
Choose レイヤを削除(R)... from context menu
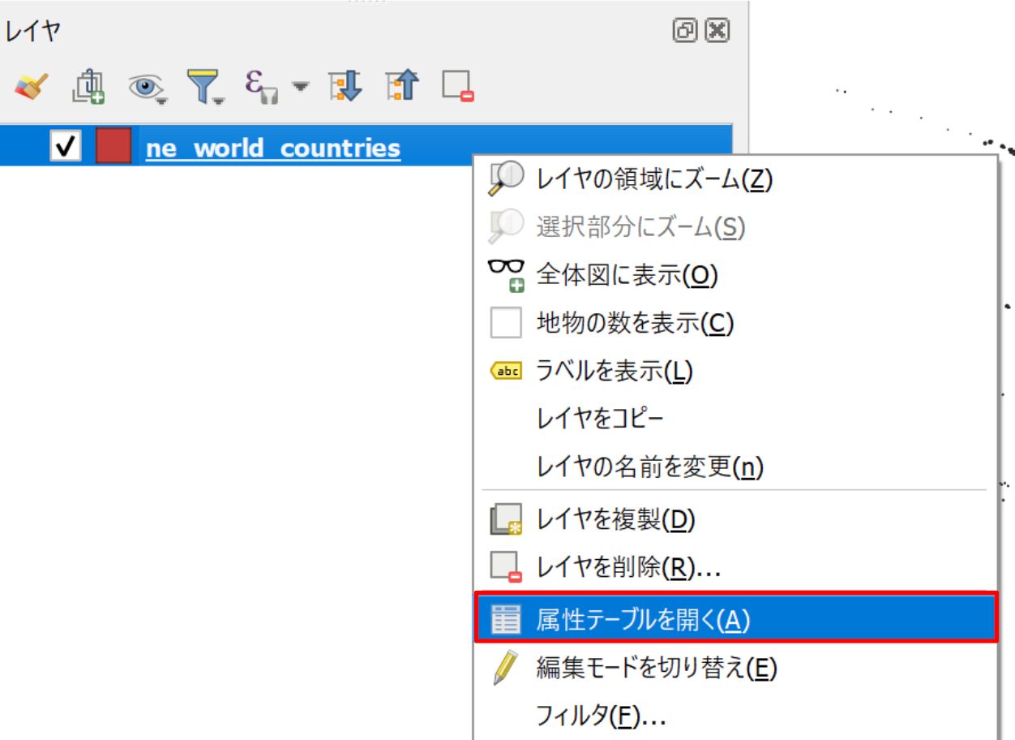pyautogui.click(x=734, y=568)
